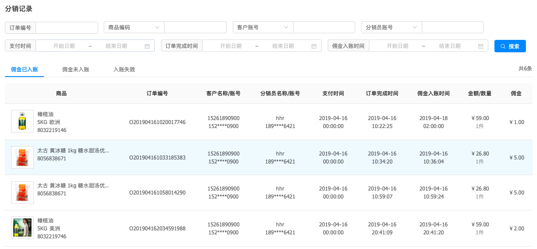Image resolution: width=537 pixels, height=249 pixels.
Task: Click the 订单编号 text input field
Action: (x=67, y=27)
